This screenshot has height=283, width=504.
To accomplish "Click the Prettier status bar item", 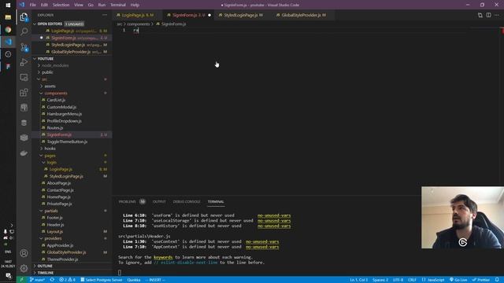I will tap(480, 280).
